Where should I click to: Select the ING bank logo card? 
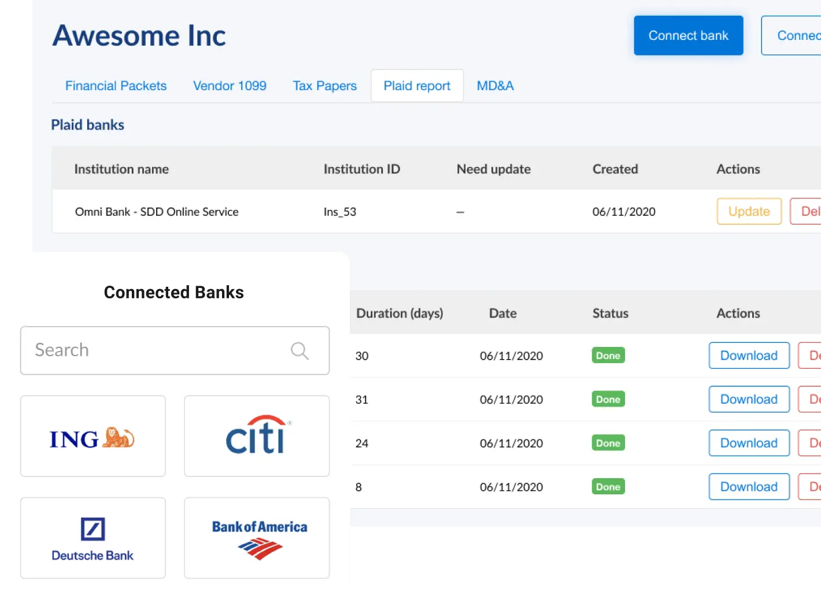tap(93, 436)
